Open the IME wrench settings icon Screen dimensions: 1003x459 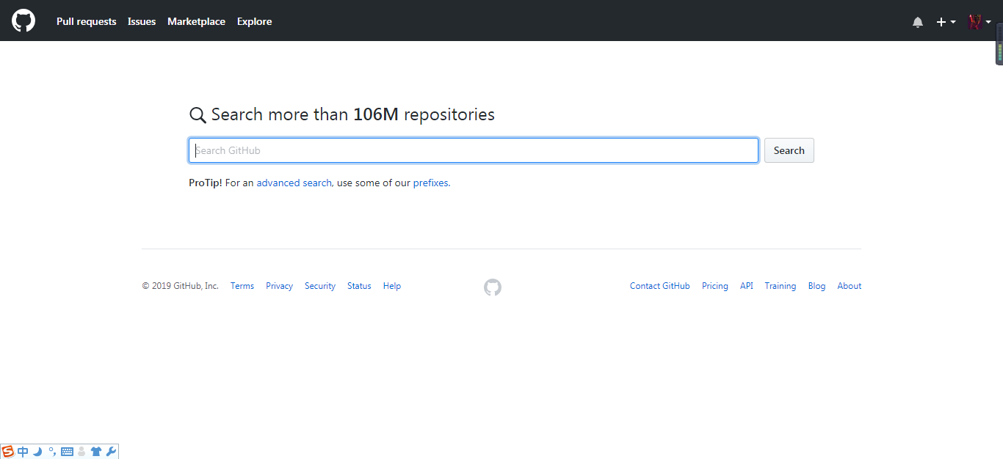[112, 452]
